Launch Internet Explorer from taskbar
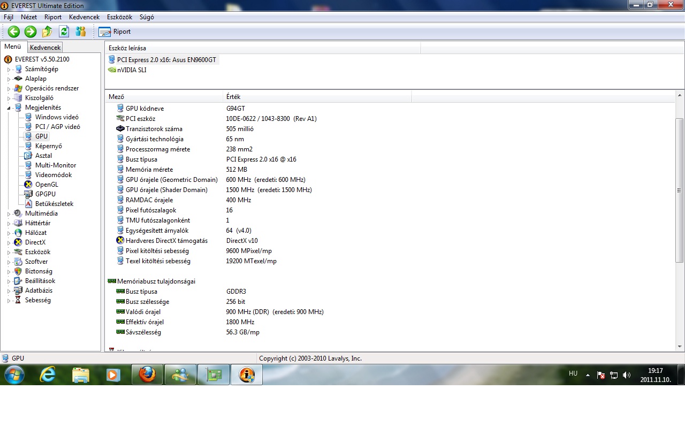This screenshot has width=685, height=428. coord(48,375)
